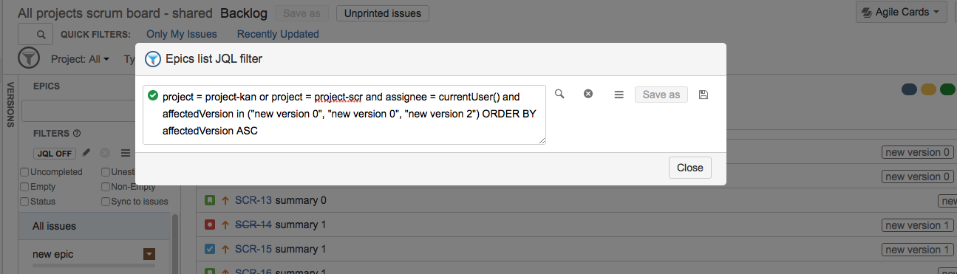Screen dimensions: 957x274
Task: Select the green color dot
Action: 947,89
